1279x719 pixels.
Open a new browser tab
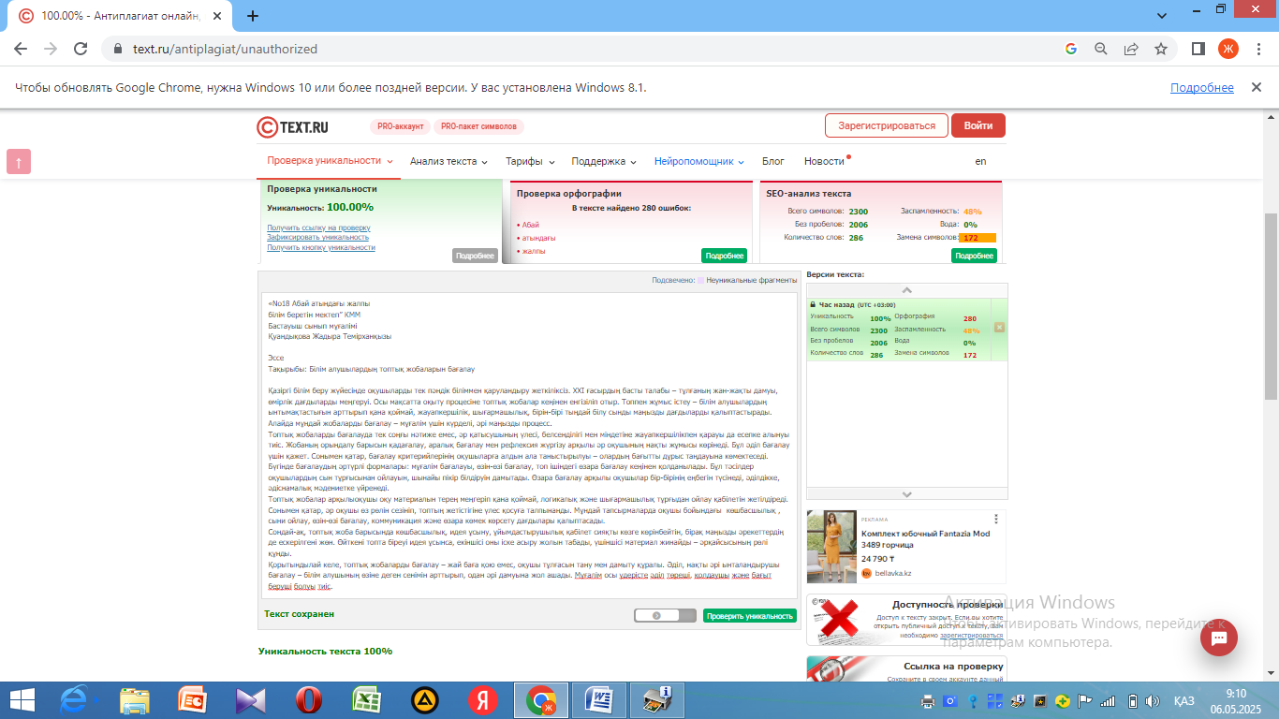(253, 16)
